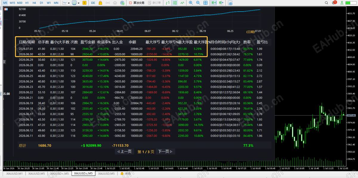Zoom in on the chart
The height and width of the screenshot is (178, 358).
(x=191, y=3)
